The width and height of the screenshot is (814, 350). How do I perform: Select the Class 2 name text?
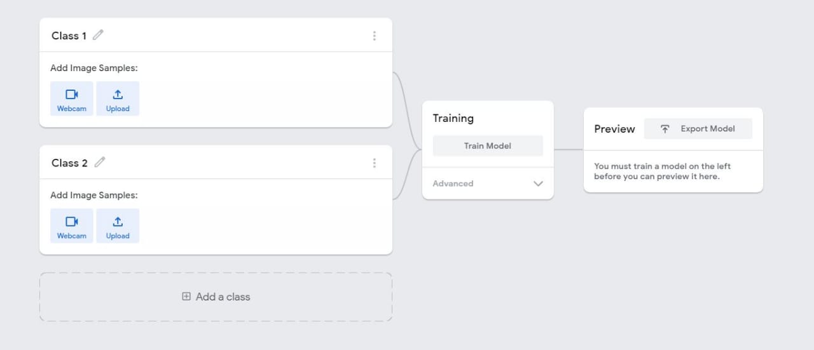pos(69,163)
